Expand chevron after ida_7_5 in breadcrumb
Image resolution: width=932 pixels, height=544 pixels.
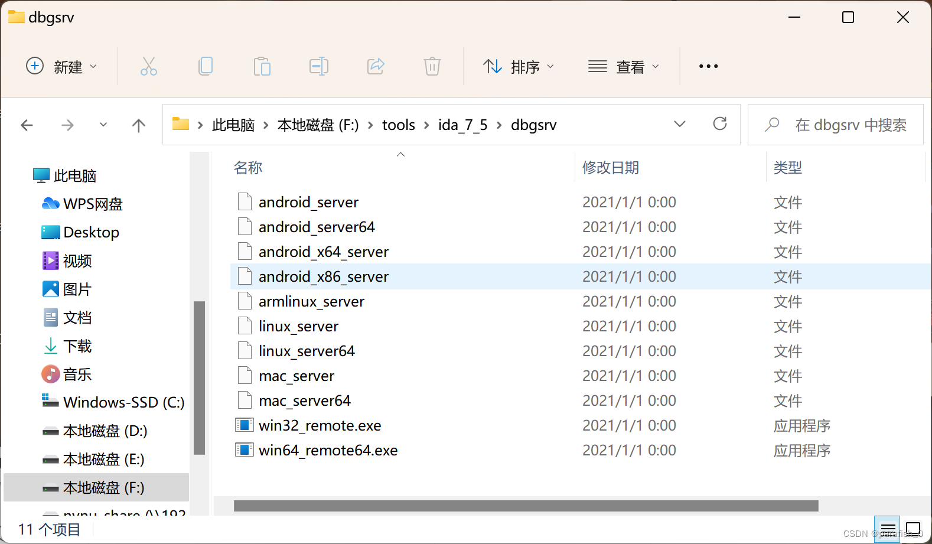pos(499,125)
